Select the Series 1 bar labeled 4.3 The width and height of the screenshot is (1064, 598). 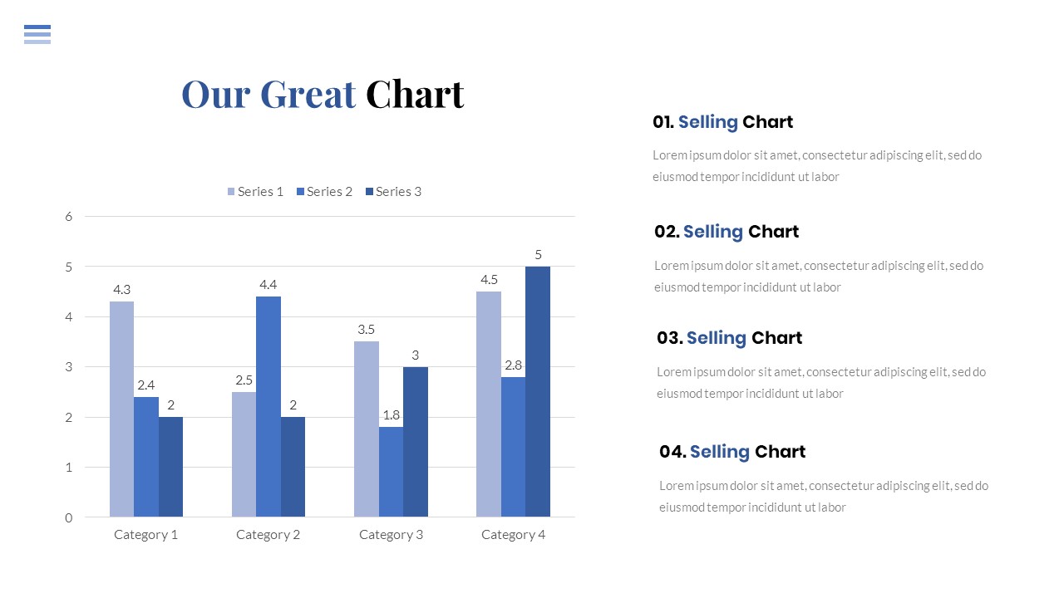(x=121, y=409)
